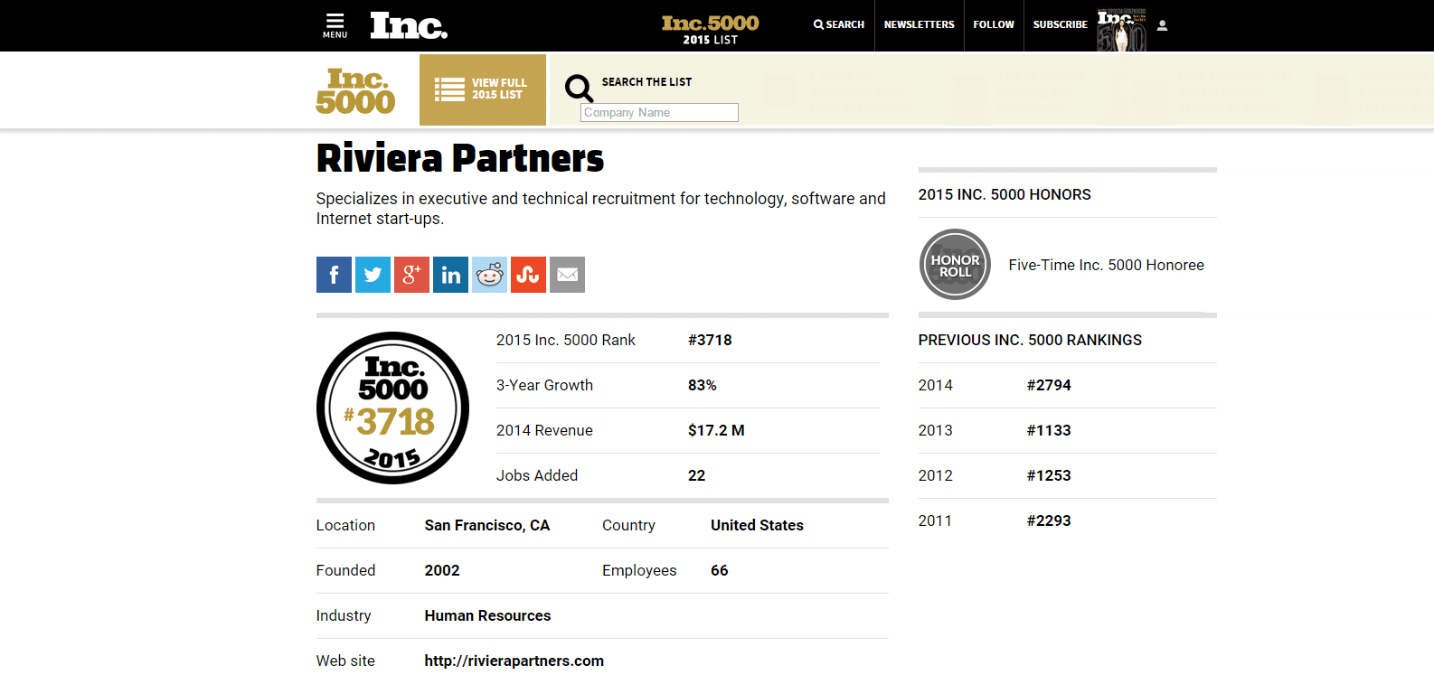Click the United States country value
The image size is (1434, 675).
click(x=757, y=525)
